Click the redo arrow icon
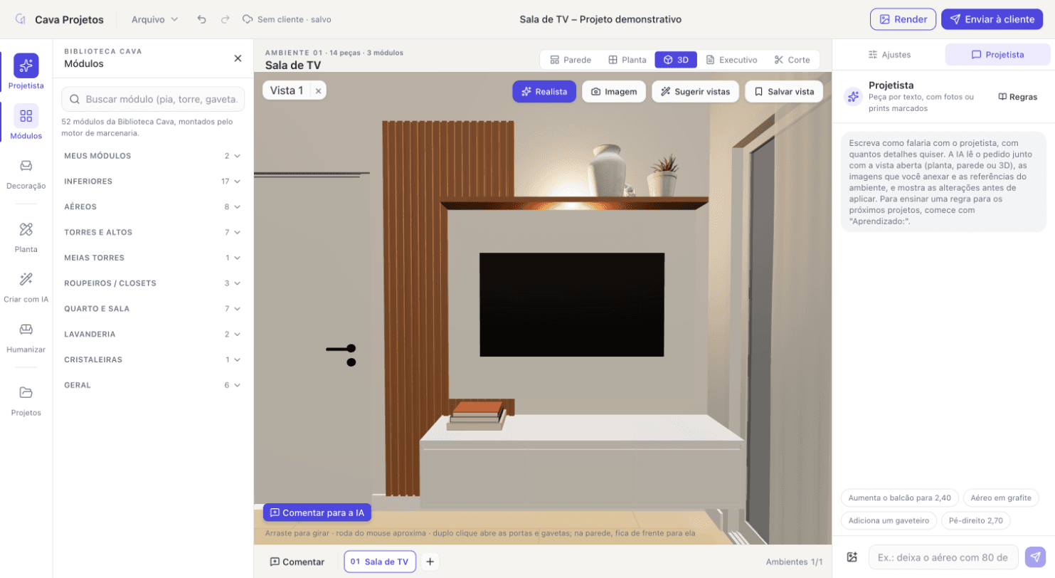This screenshot has width=1055, height=578. coord(225,19)
